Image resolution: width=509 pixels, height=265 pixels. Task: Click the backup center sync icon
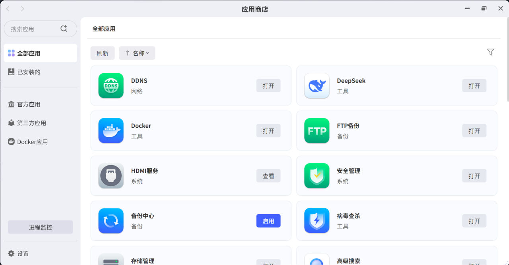111,220
